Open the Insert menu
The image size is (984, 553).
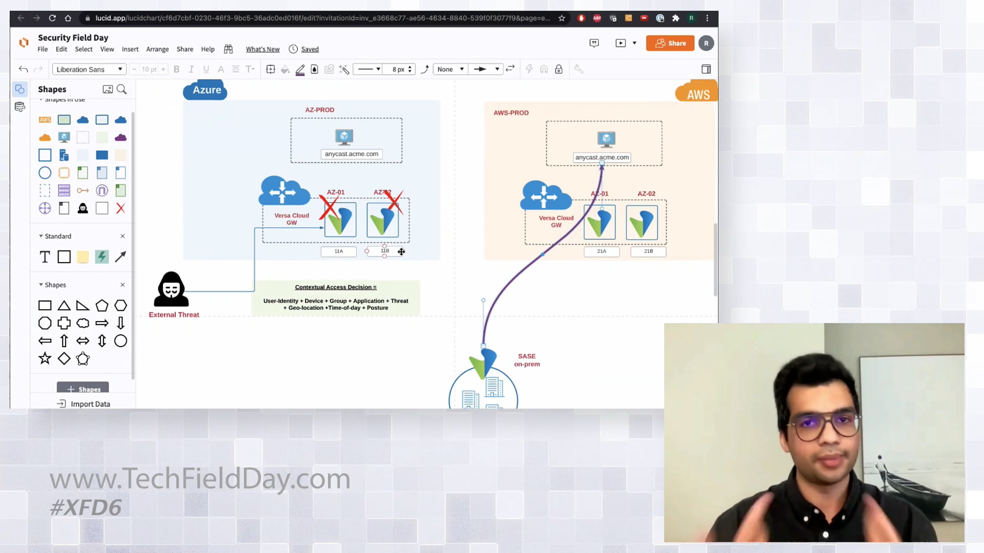130,49
